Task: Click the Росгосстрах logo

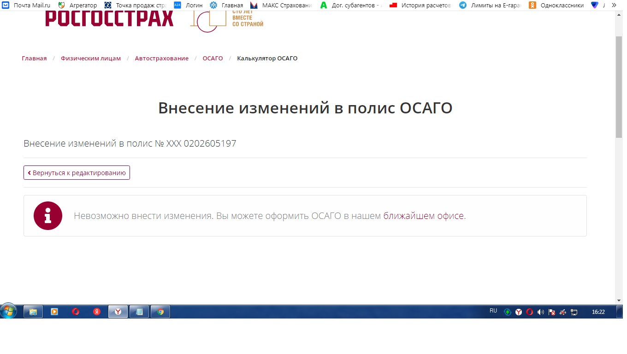Action: (x=109, y=19)
